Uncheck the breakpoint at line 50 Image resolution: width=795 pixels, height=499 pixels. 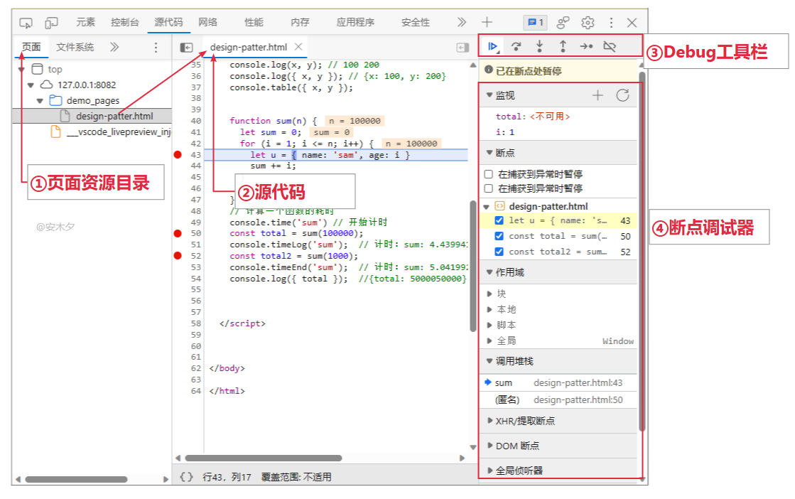(x=499, y=236)
